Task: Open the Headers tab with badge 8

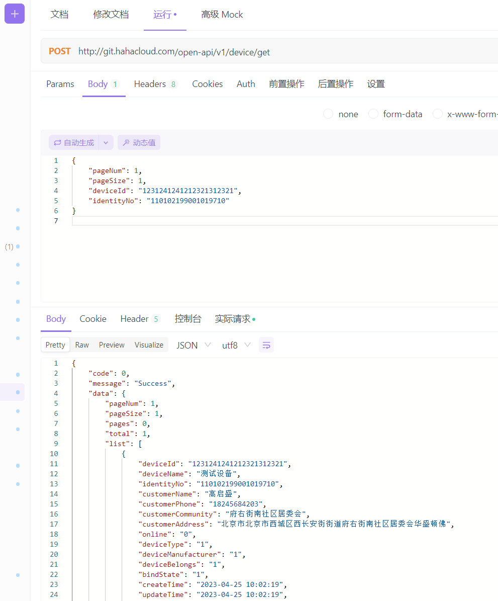Action: [x=155, y=84]
